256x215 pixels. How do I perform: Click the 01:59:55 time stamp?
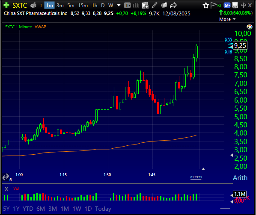point(196,177)
